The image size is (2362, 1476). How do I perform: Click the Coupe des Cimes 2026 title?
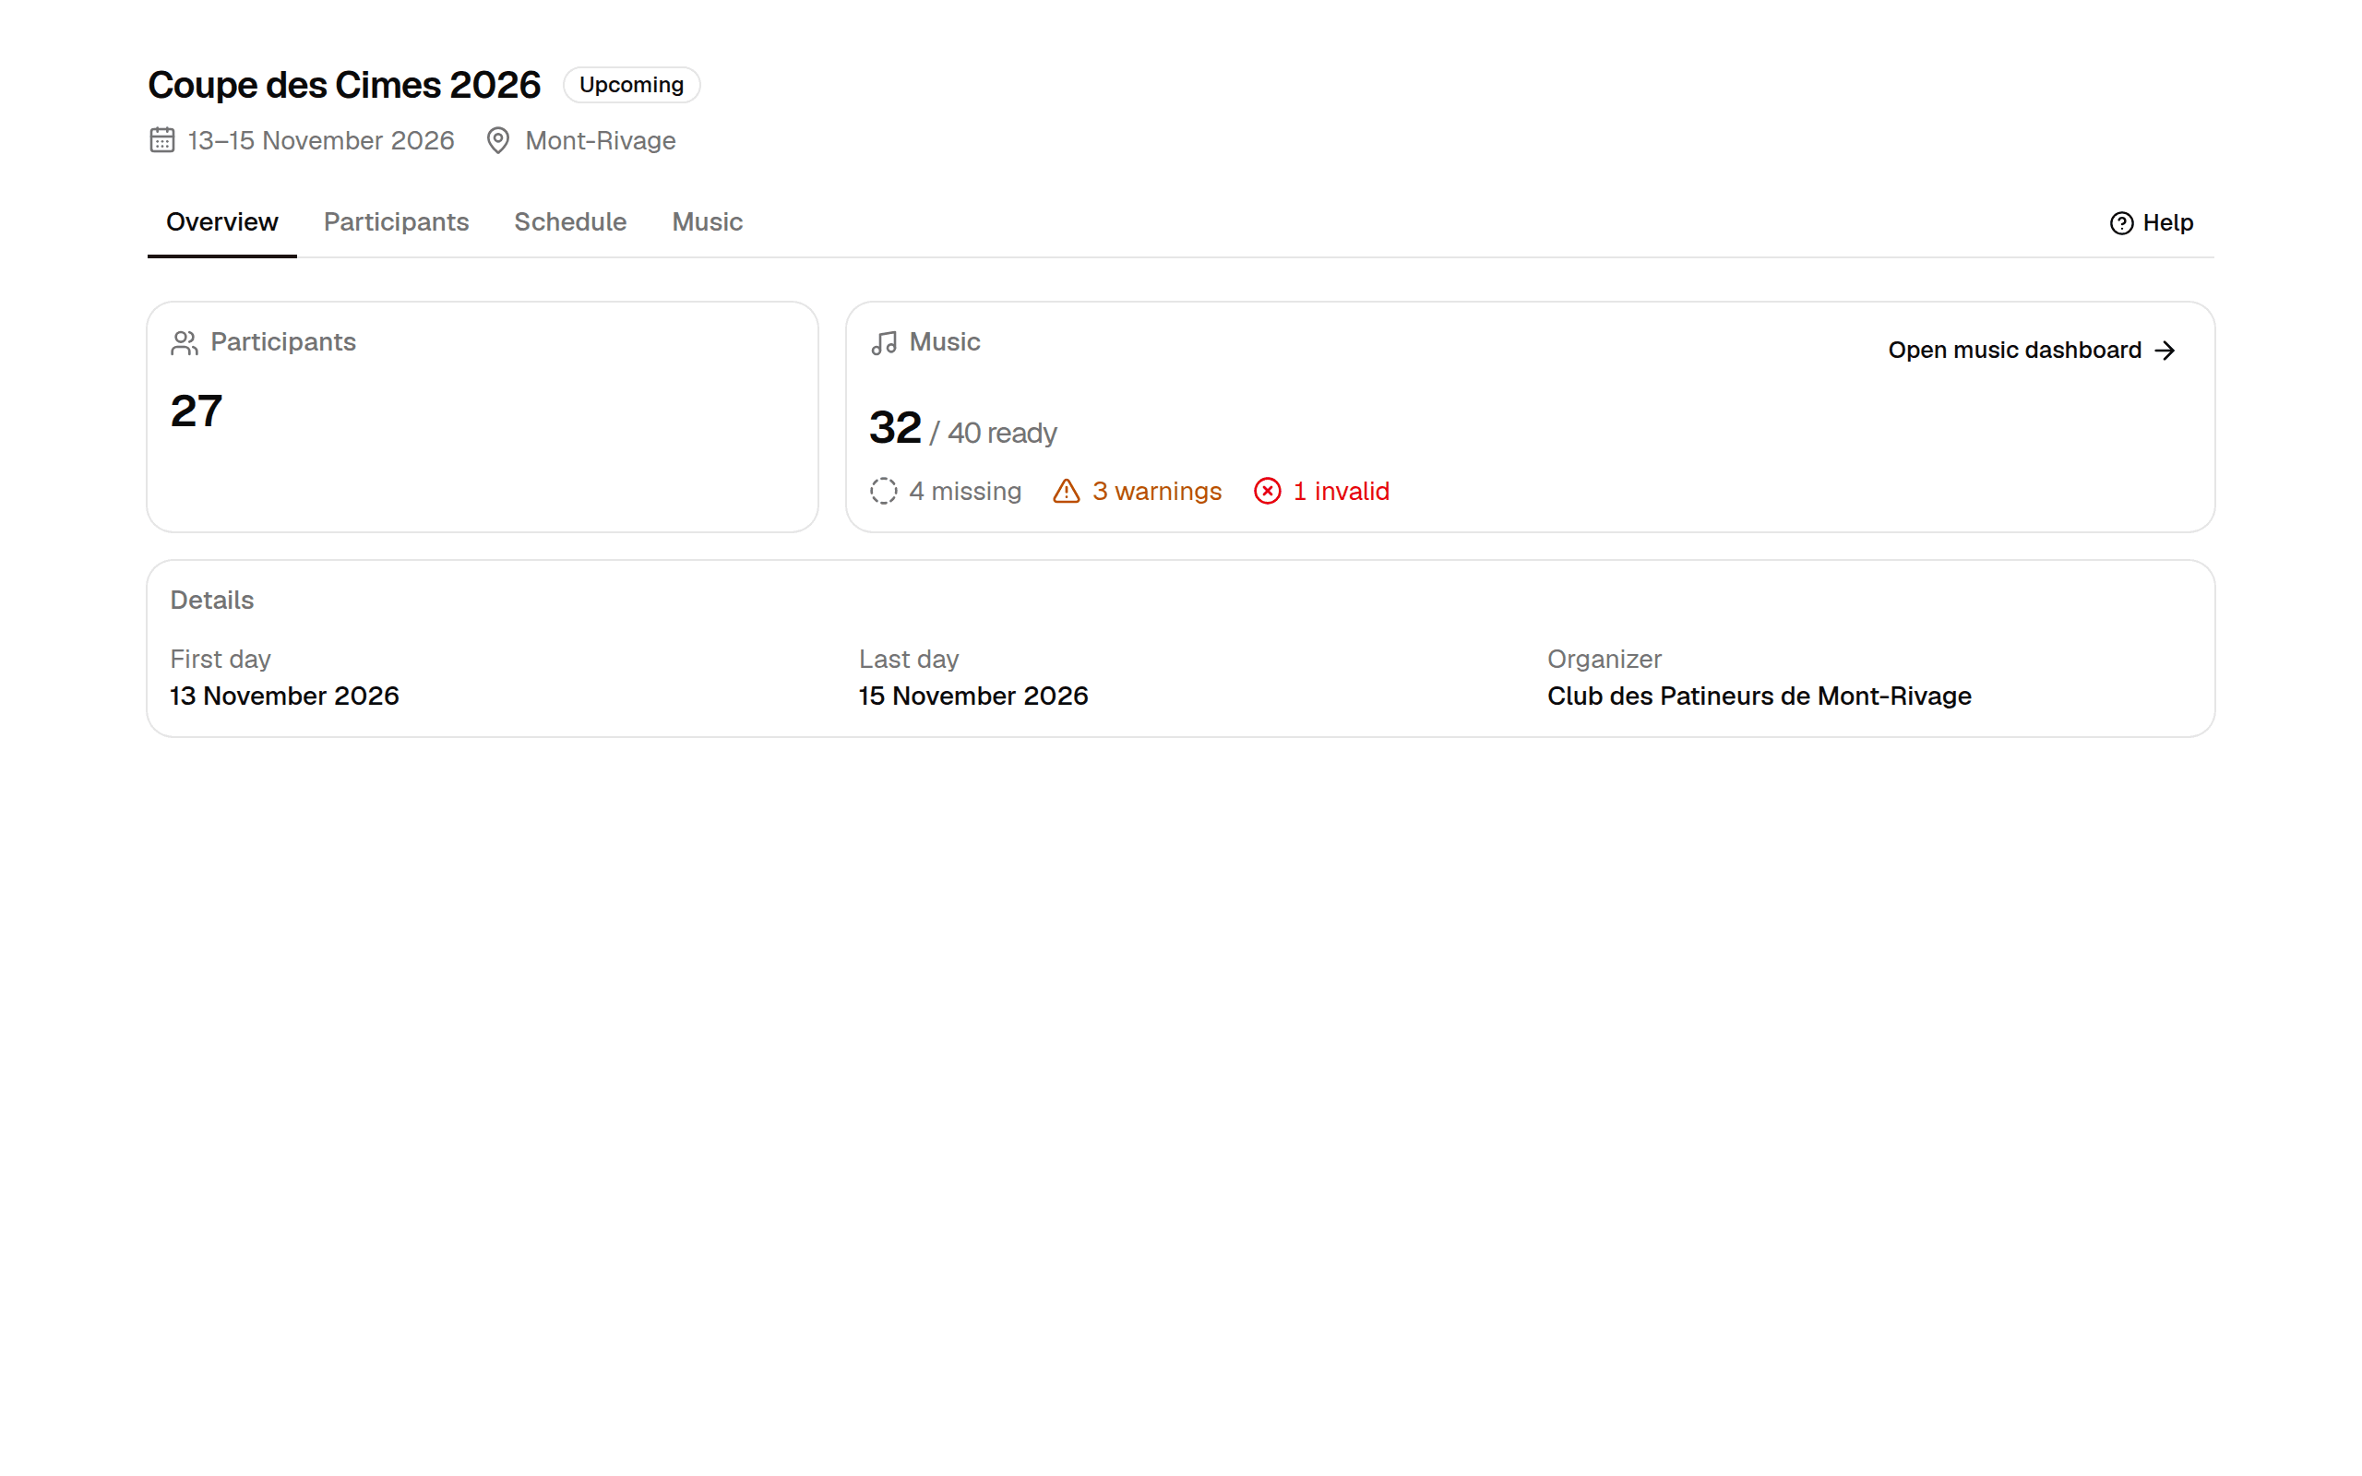343,85
